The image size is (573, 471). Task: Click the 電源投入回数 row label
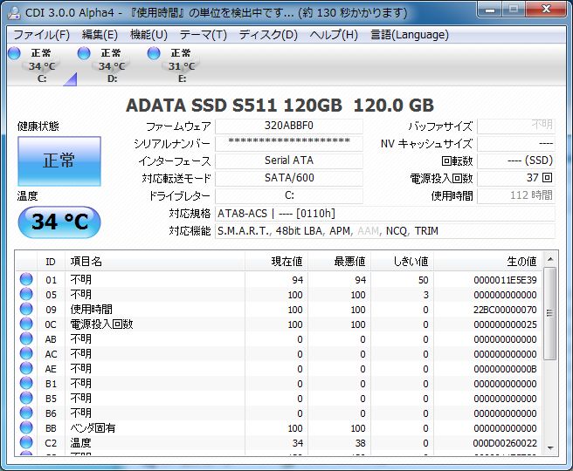101,324
